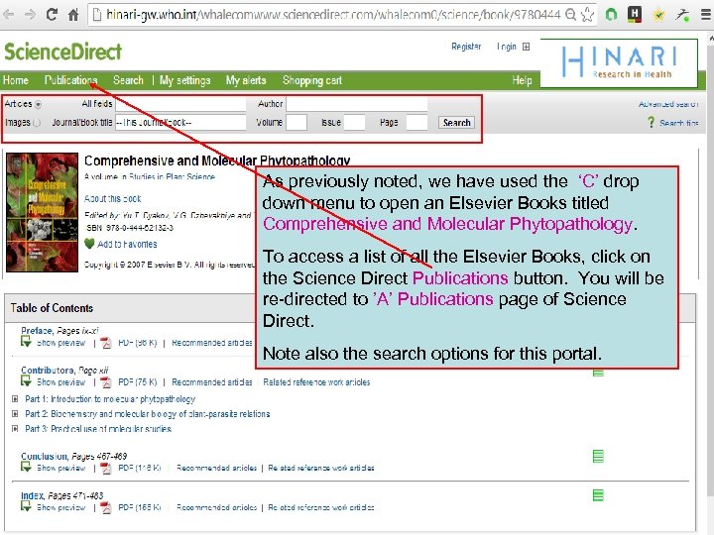The height and width of the screenshot is (535, 714).
Task: Click the Search button in the search form
Action: point(456,123)
